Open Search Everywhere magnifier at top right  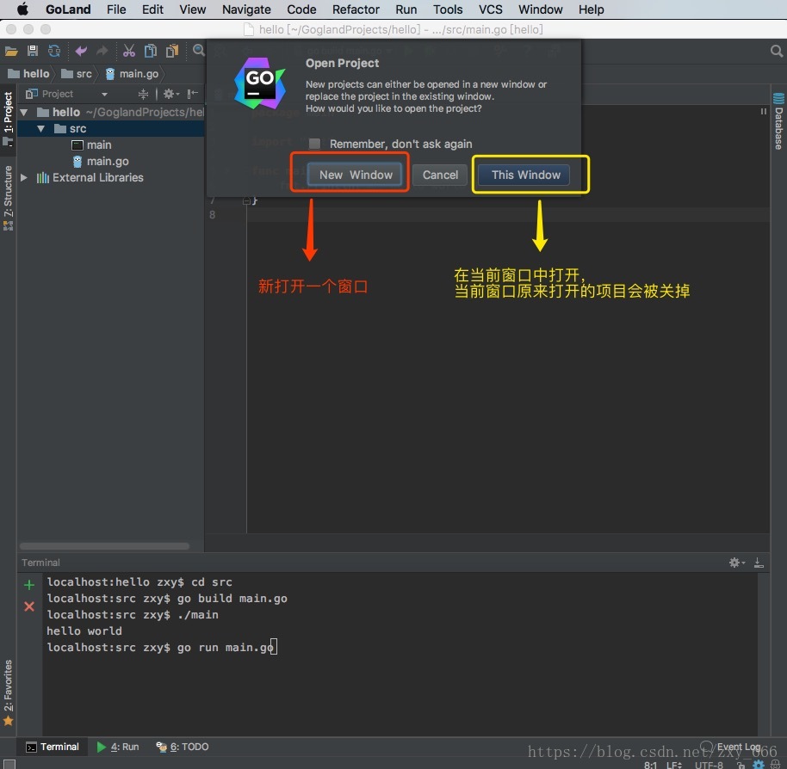(x=776, y=51)
